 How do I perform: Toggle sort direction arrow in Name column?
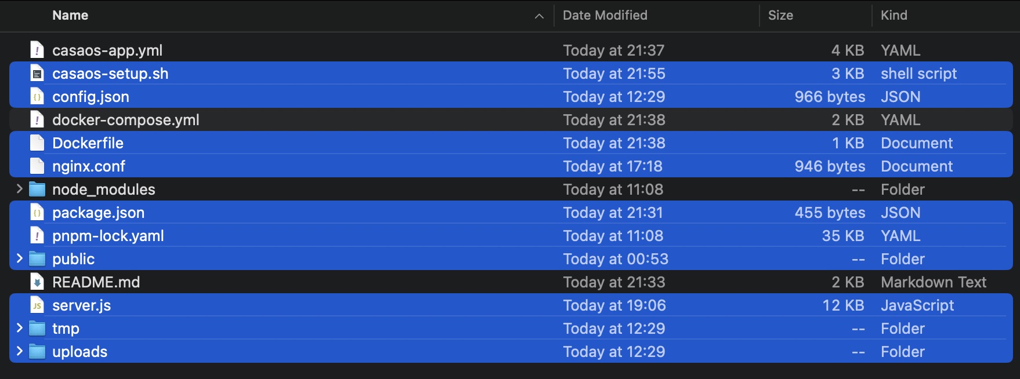[x=539, y=16]
